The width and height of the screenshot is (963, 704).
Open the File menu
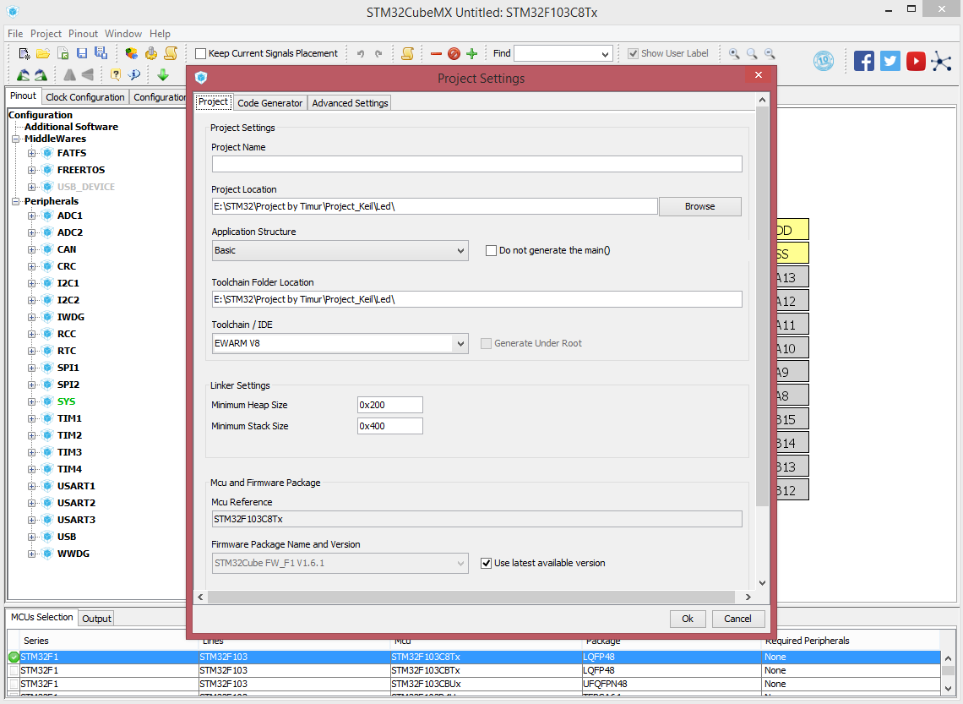pos(15,34)
